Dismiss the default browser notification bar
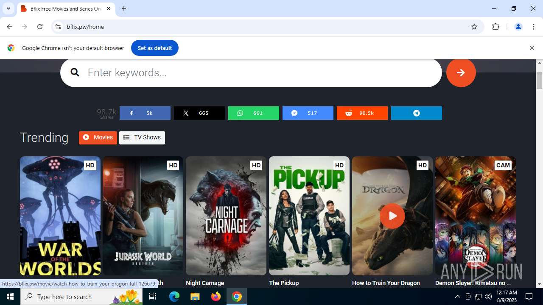 [532, 48]
